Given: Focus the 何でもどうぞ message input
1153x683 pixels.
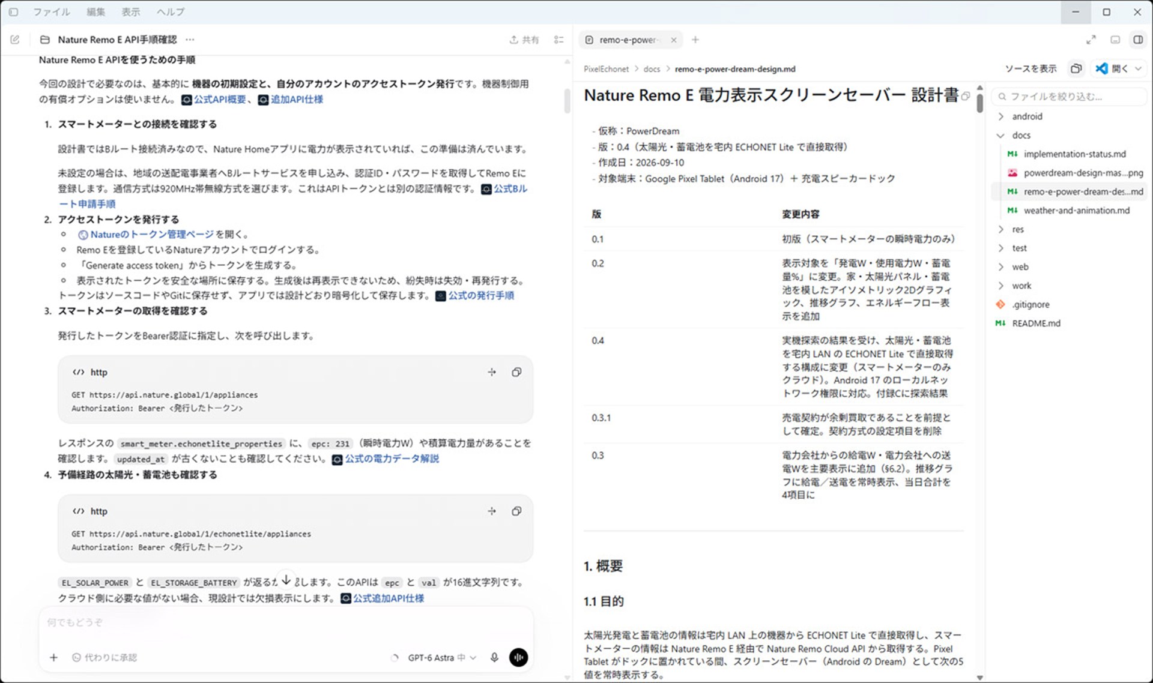Looking at the screenshot, I should 286,623.
